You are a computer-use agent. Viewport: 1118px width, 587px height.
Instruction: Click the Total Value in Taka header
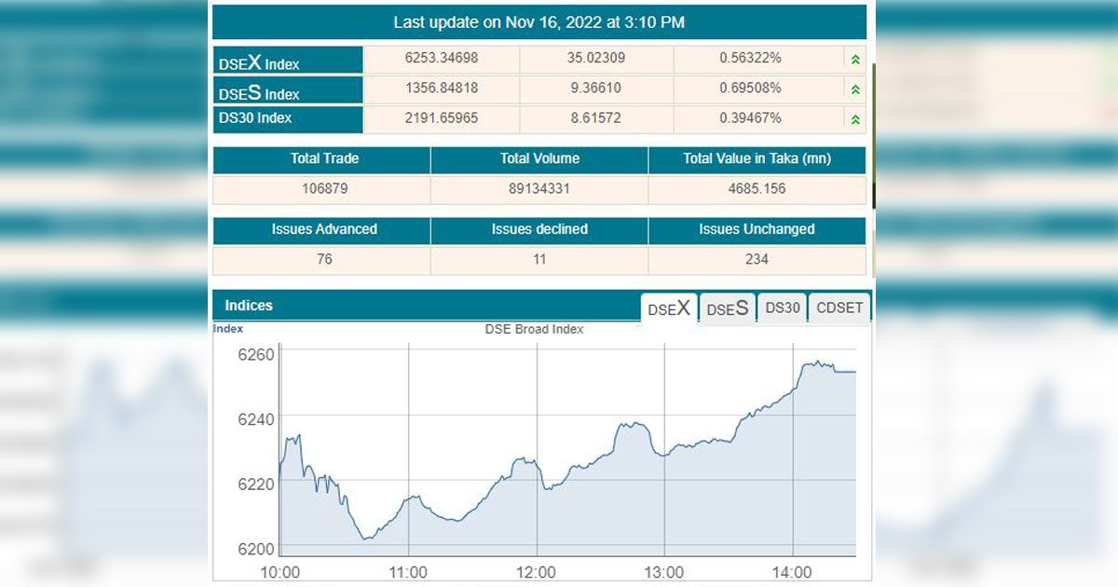[757, 159]
